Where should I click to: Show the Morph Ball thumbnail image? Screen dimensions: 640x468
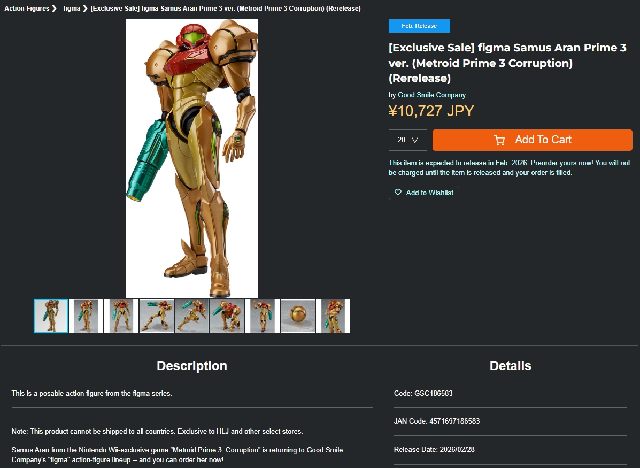pos(298,316)
